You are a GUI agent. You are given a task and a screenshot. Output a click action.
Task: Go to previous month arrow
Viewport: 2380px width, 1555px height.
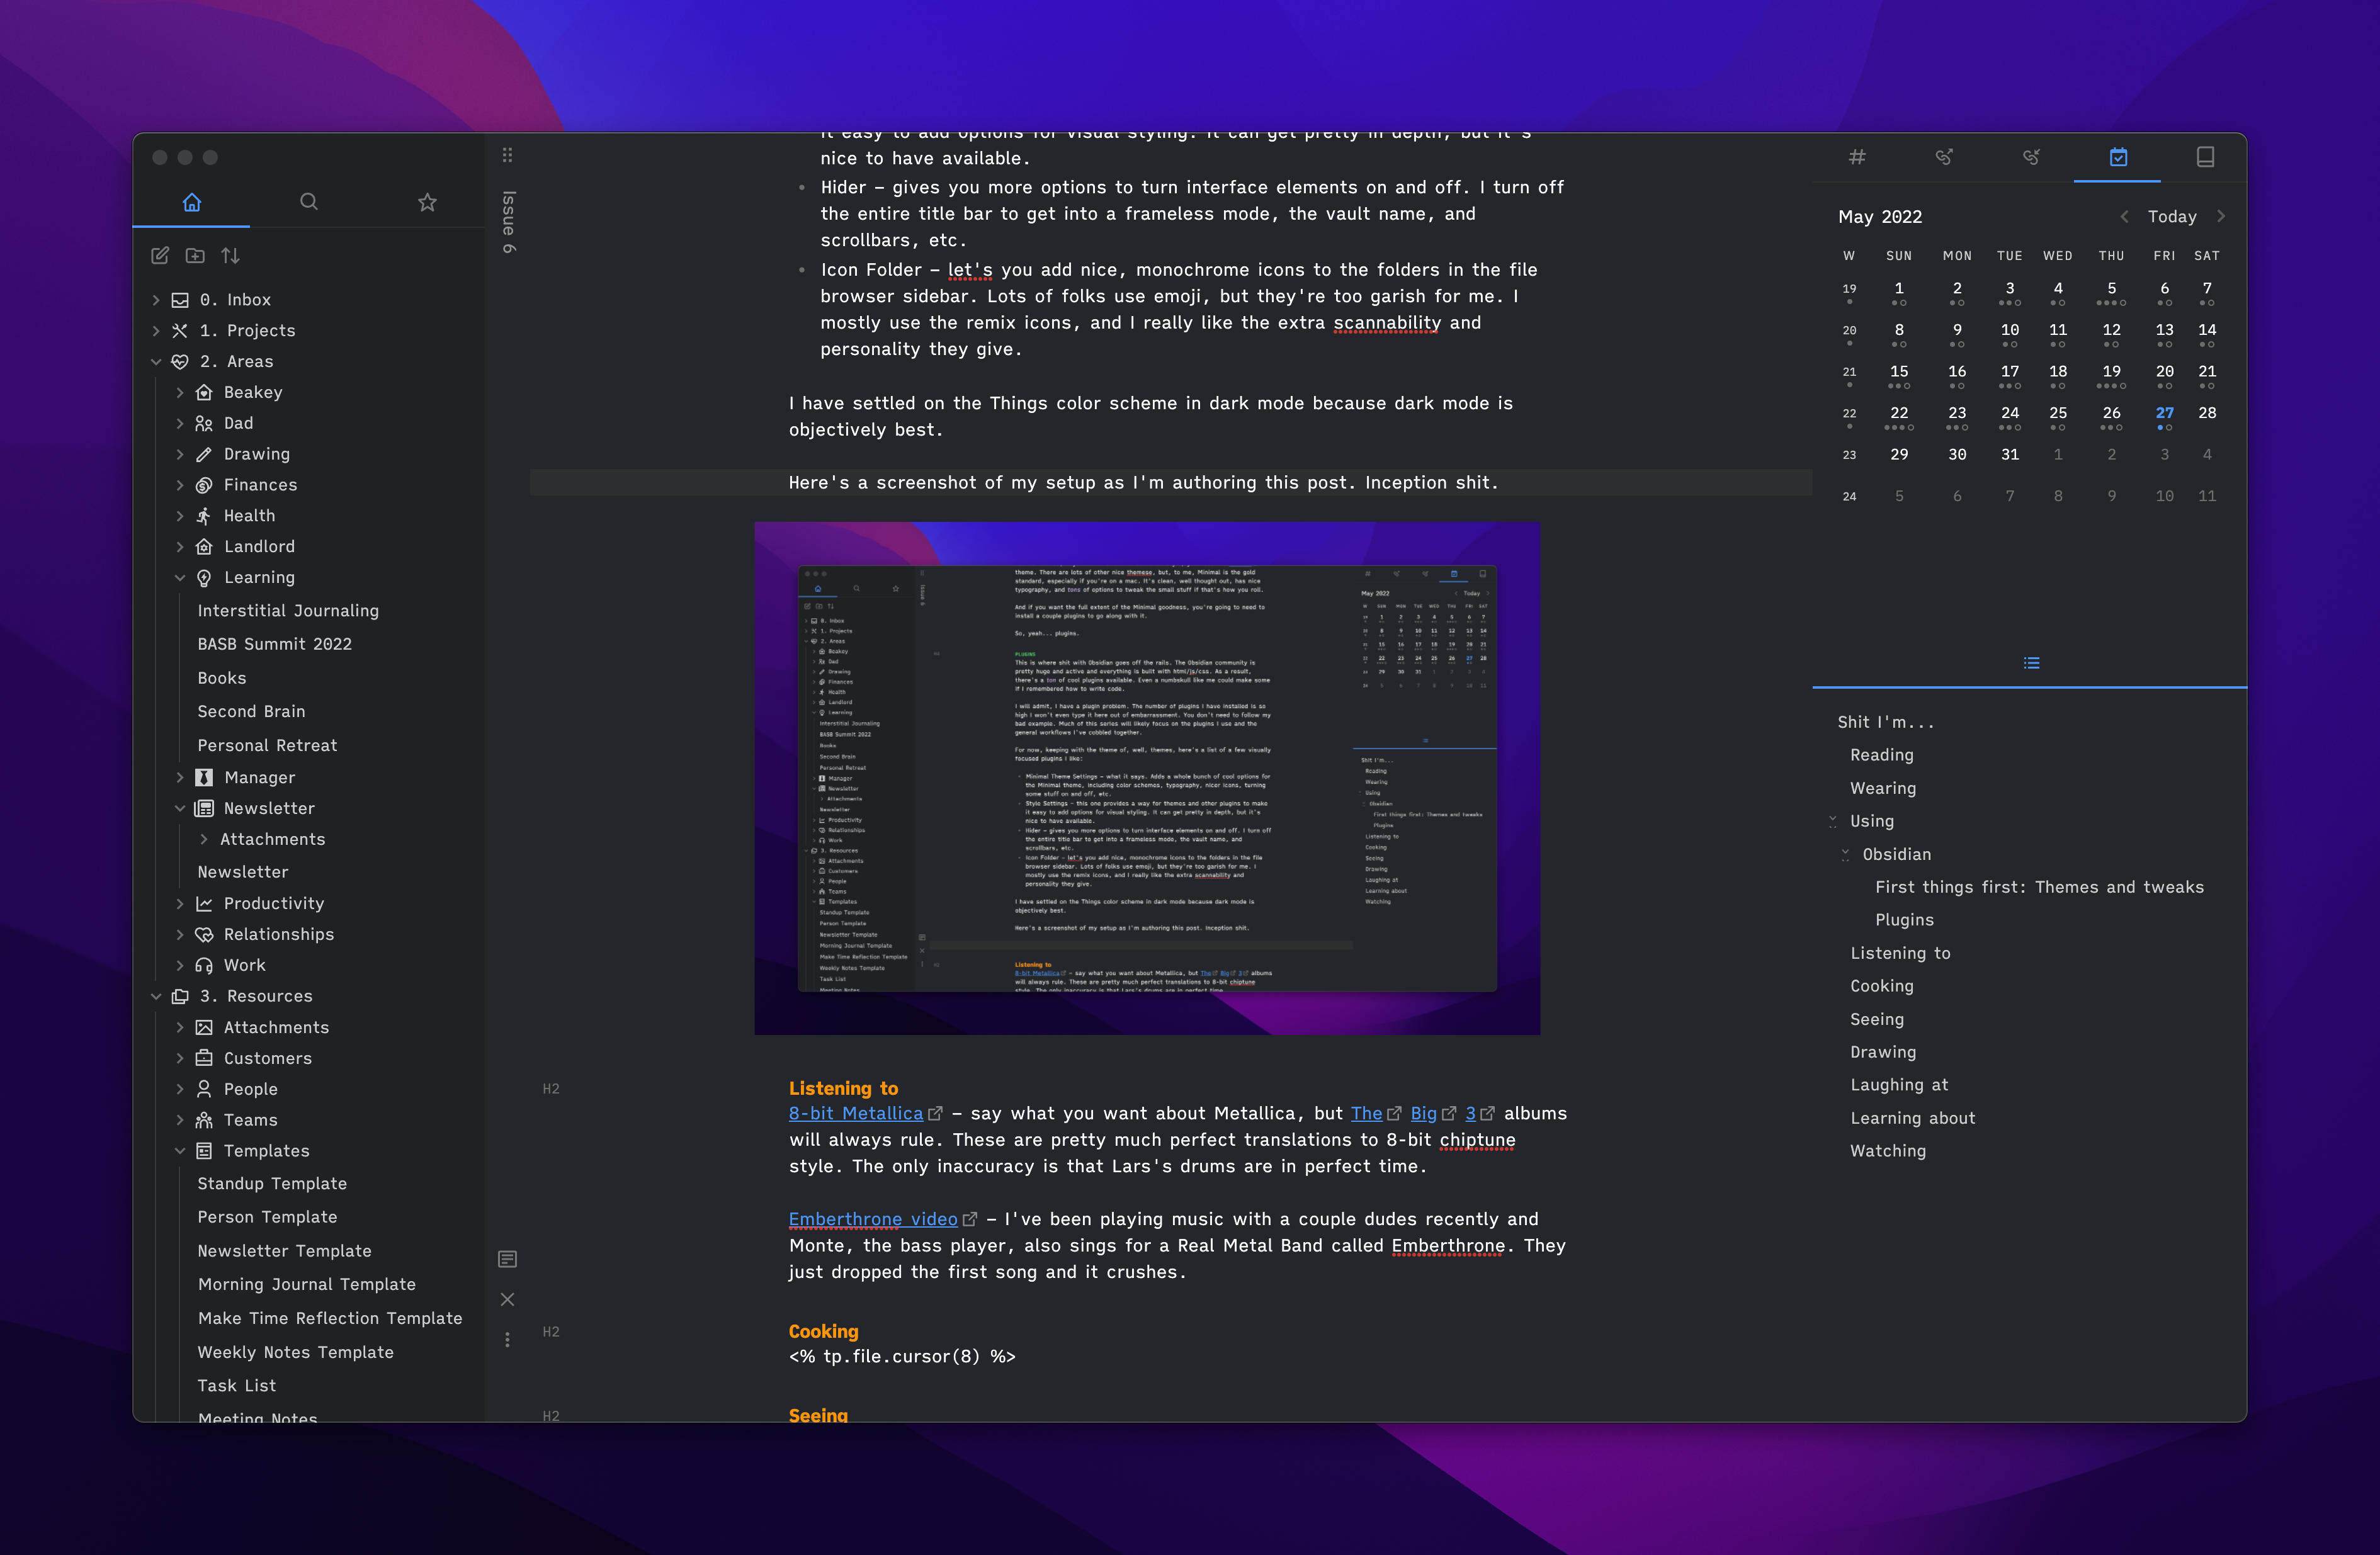[x=2124, y=217]
